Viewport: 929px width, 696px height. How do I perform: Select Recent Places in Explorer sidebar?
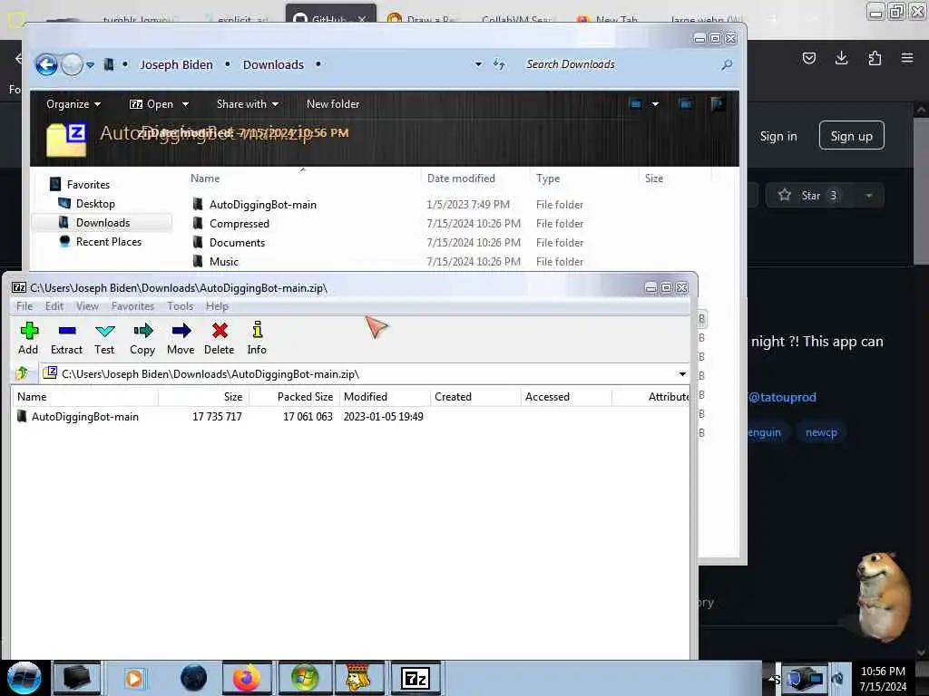[109, 241]
